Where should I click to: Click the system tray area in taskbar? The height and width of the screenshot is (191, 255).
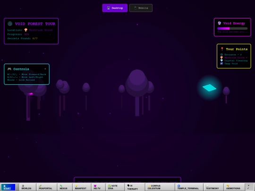(x=249, y=187)
